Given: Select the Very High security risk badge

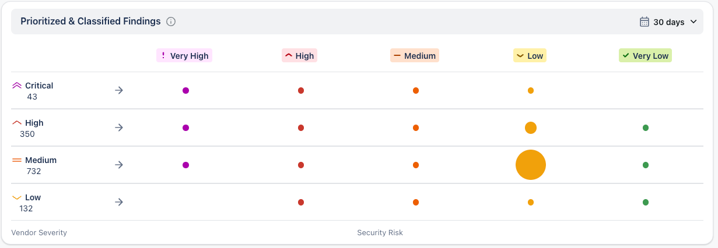Looking at the screenshot, I should pos(184,56).
